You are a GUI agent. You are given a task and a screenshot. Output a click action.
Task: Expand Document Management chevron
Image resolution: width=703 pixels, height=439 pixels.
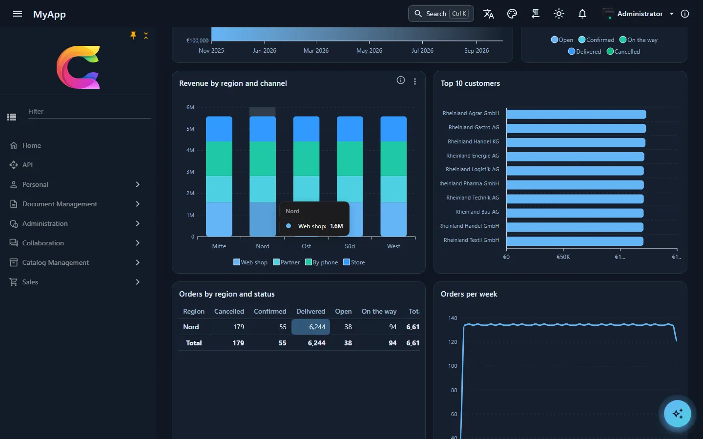coord(138,204)
